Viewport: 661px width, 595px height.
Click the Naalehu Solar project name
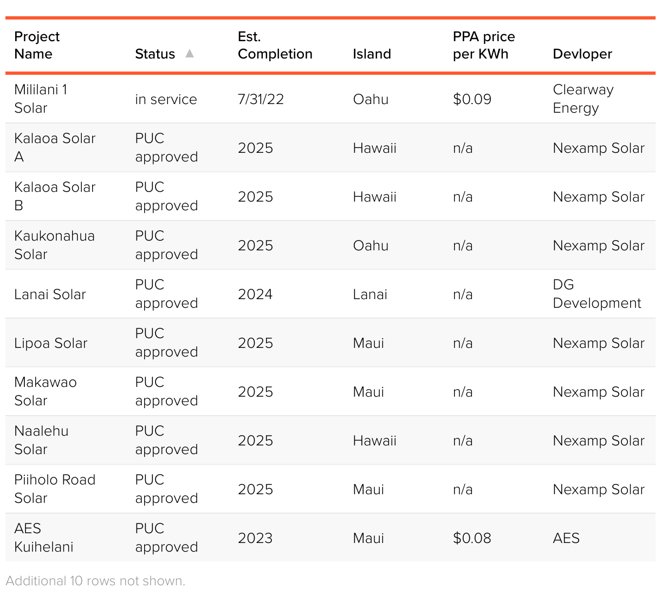[x=41, y=440]
